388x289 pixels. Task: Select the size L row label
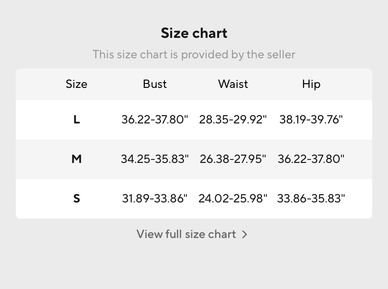click(76, 119)
